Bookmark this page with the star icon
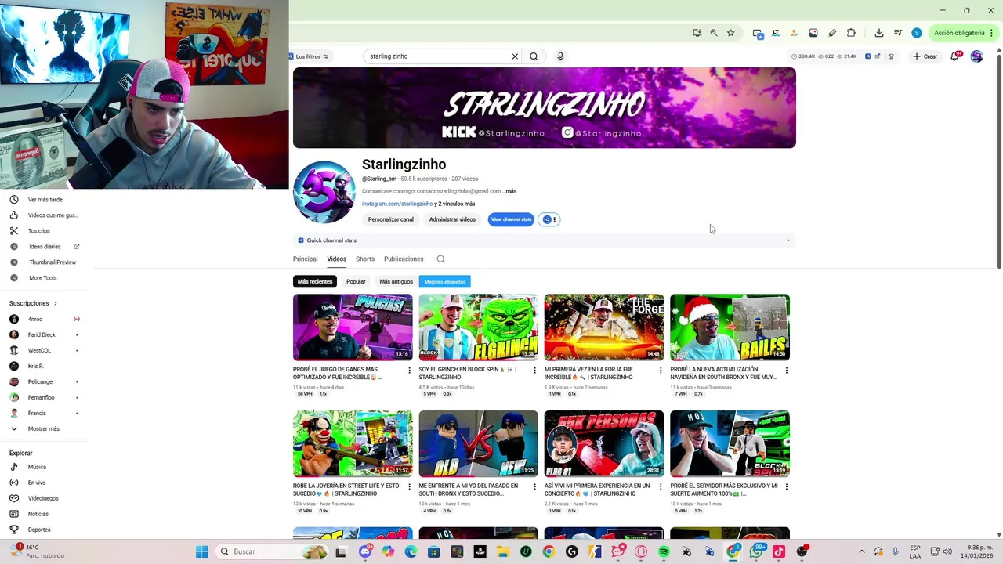 pyautogui.click(x=730, y=33)
